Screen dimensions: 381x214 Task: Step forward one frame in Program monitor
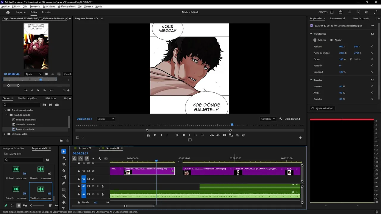tap(196, 135)
